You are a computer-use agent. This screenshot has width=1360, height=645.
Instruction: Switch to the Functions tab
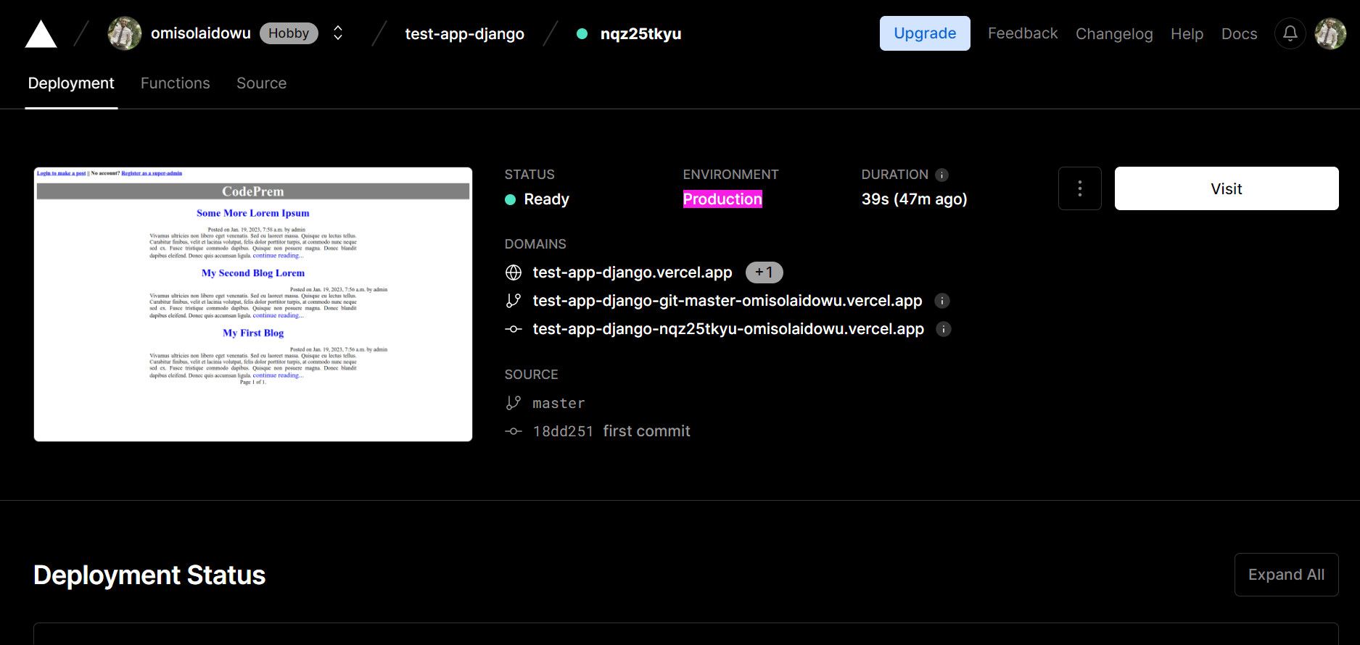[175, 83]
